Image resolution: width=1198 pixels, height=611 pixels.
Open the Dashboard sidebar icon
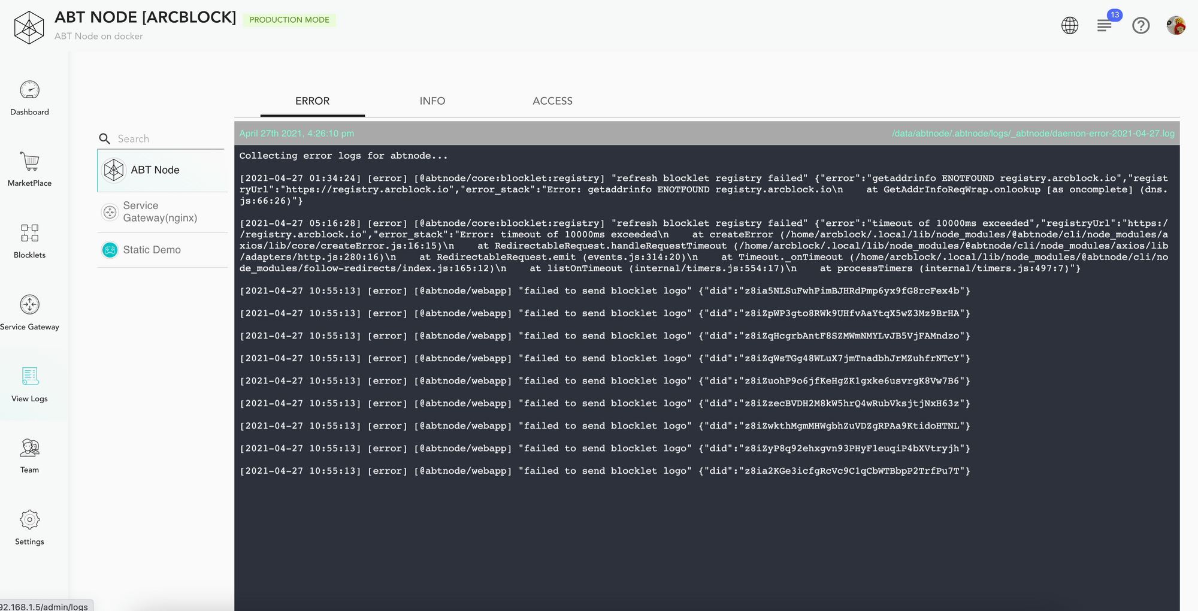[29, 90]
